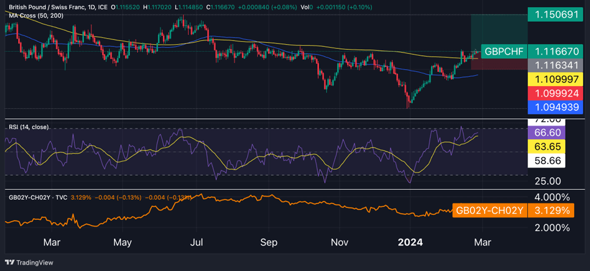Click the green GBPCHF symbol price tag
The image size is (590, 271).
(503, 52)
